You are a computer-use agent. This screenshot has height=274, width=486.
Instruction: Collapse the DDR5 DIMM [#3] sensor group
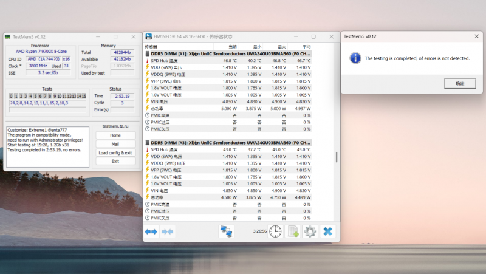coord(147,143)
